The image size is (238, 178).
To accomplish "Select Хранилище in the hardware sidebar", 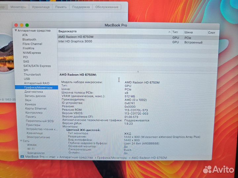I will pyautogui.click(x=35, y=133).
